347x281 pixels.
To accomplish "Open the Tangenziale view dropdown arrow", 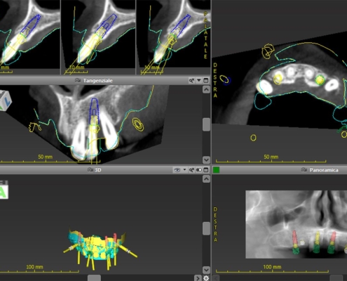I will click(x=199, y=80).
